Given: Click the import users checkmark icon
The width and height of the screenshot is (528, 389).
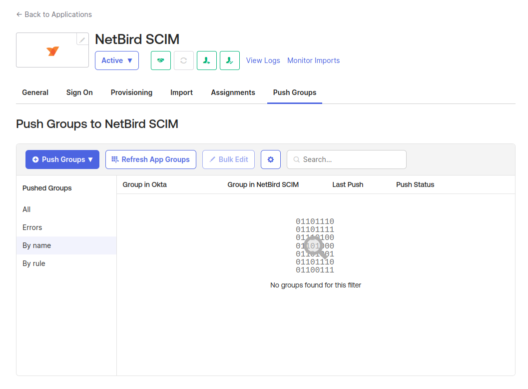Looking at the screenshot, I should tap(230, 60).
